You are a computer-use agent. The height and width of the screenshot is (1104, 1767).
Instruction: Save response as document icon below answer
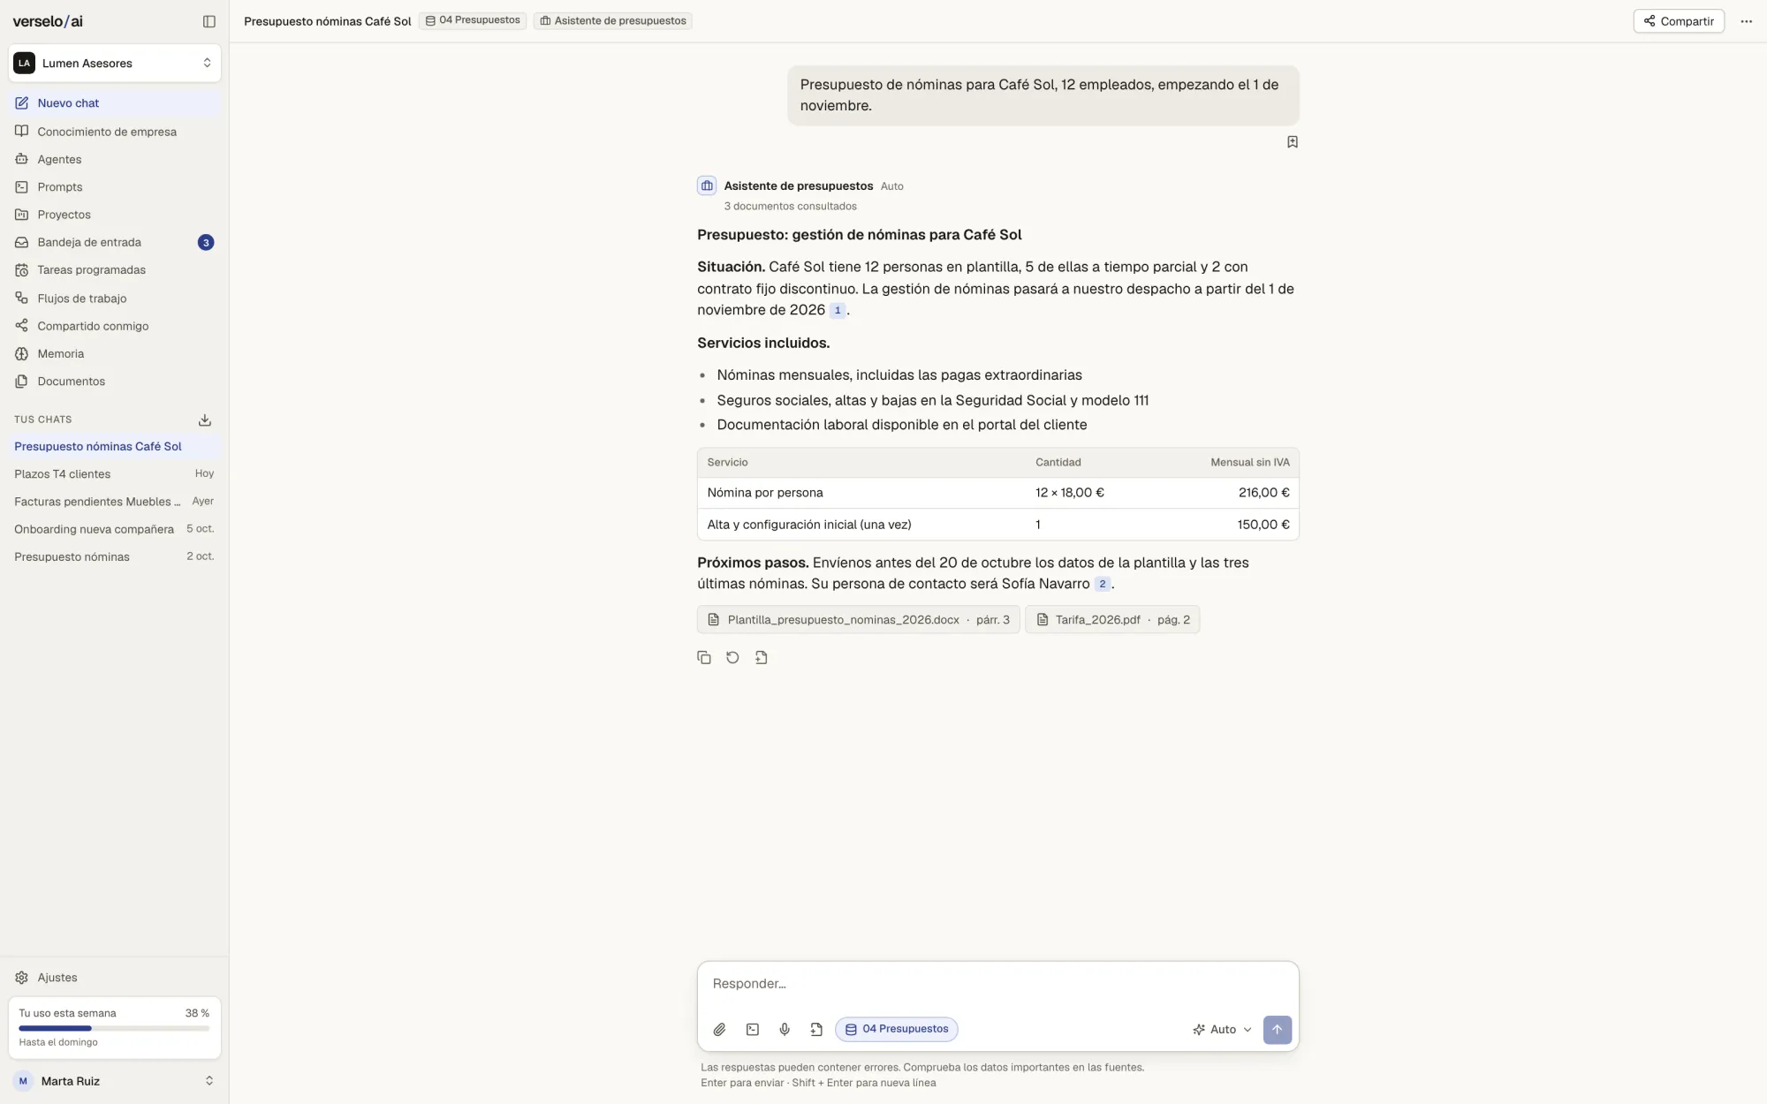762,657
